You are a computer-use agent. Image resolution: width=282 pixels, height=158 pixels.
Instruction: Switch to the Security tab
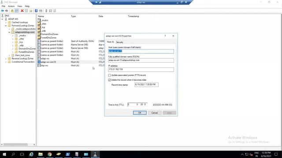pos(119,42)
